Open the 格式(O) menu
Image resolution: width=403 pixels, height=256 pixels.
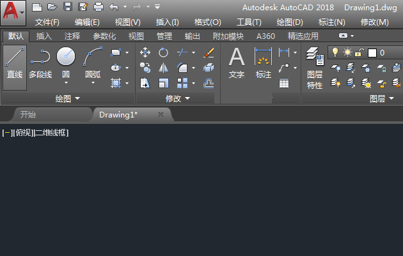tap(208, 22)
